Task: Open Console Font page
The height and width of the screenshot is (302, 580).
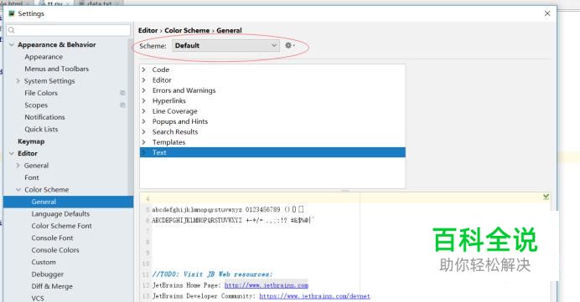Action: (x=52, y=238)
